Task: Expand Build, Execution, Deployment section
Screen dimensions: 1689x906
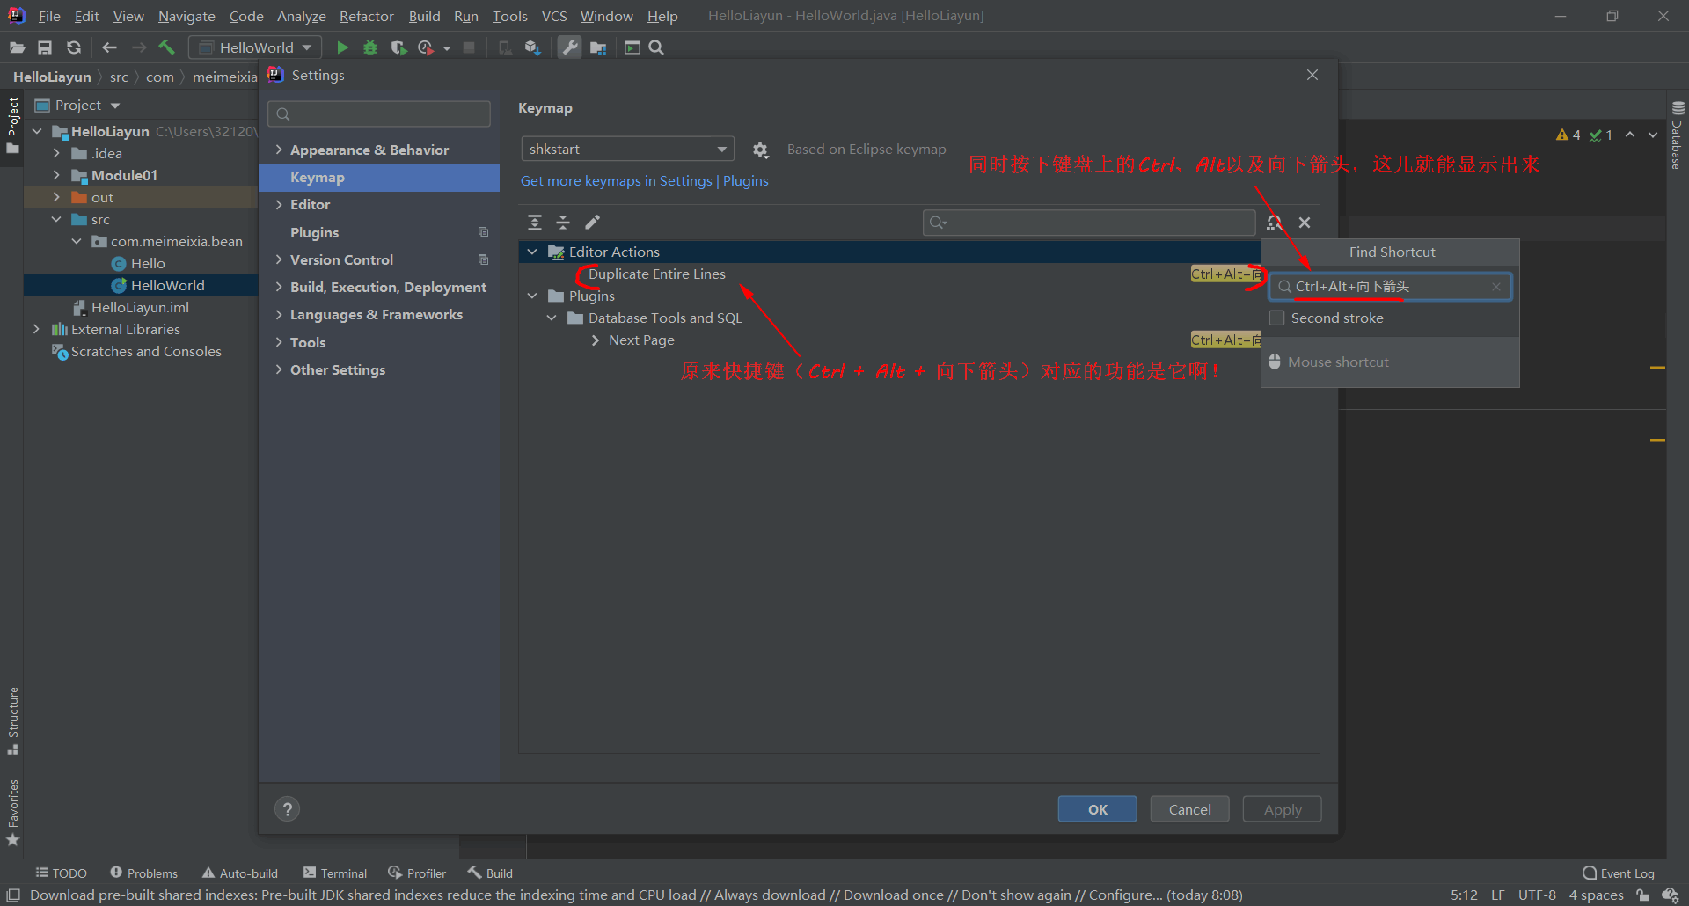Action: coord(279,287)
